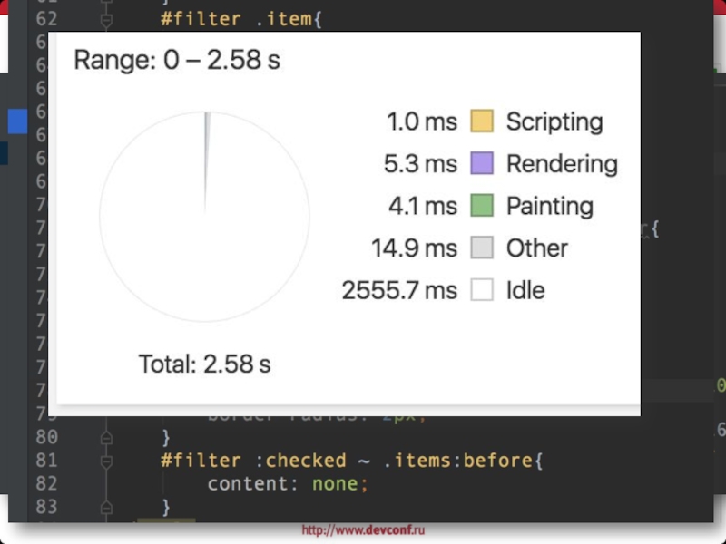726x544 pixels.
Task: Open the devconf.ru link
Action: click(363, 530)
